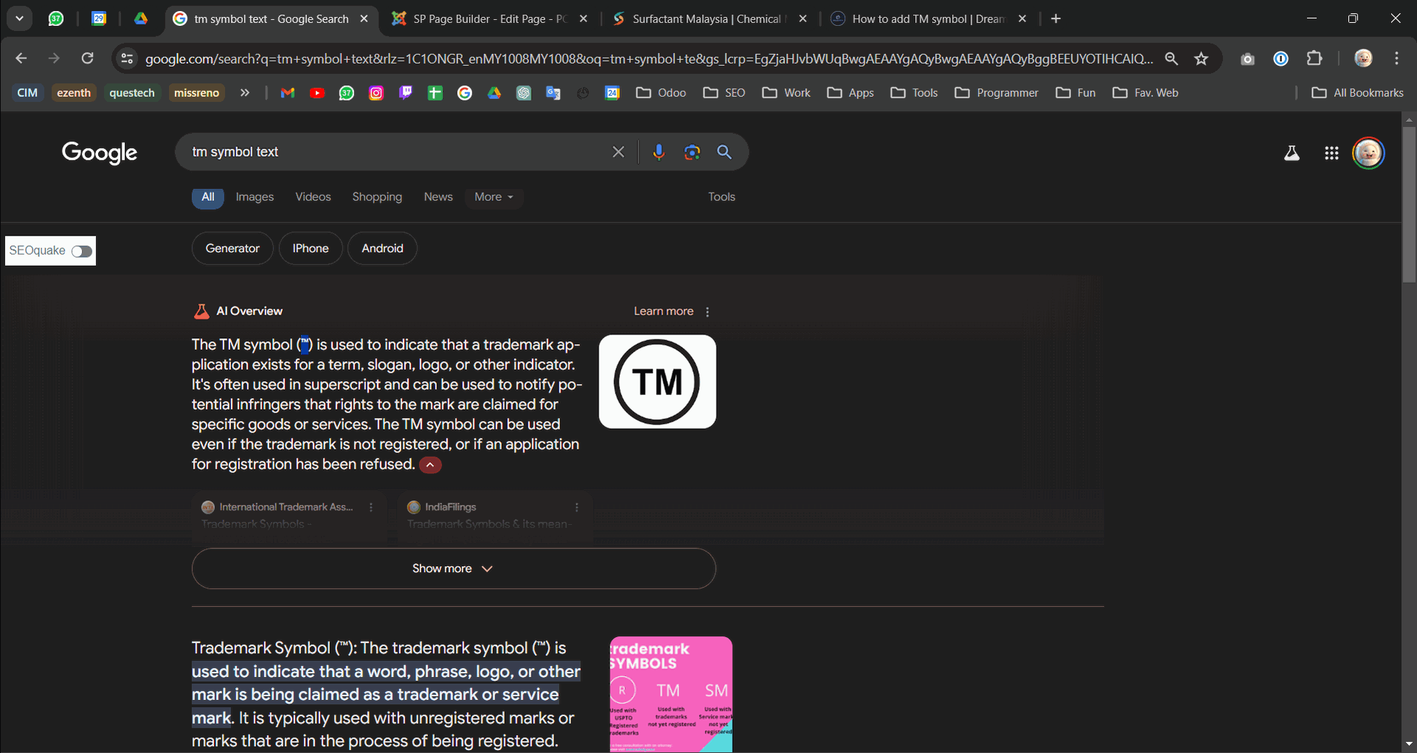Screen dimensions: 1417x753
Task: Click the camera screenshot extension icon
Action: [1247, 58]
